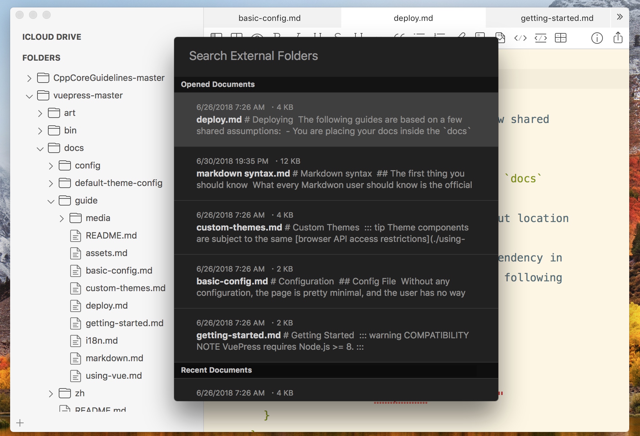Open document info via the circled-i icon
Screen dimensions: 640x436
597,38
